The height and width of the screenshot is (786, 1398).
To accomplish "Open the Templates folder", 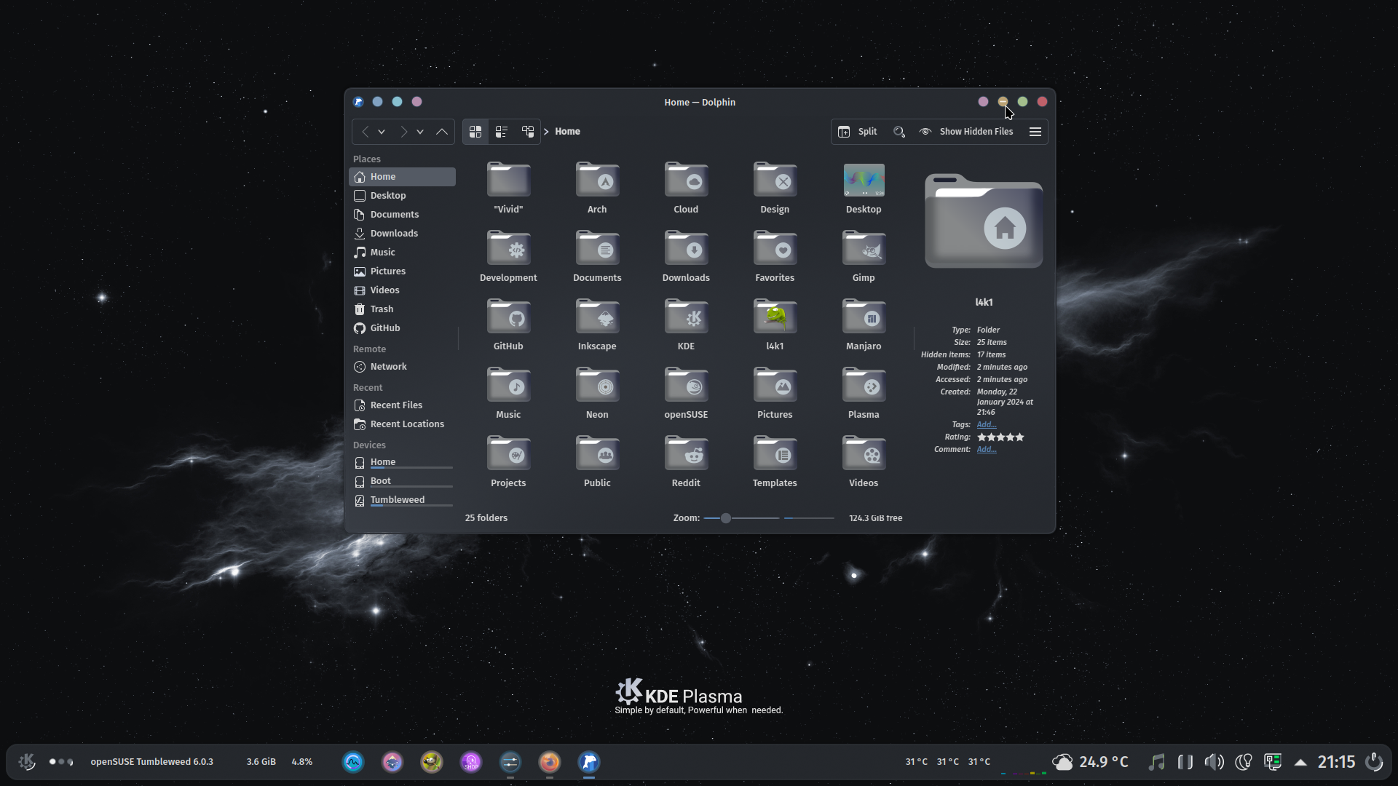I will [775, 461].
